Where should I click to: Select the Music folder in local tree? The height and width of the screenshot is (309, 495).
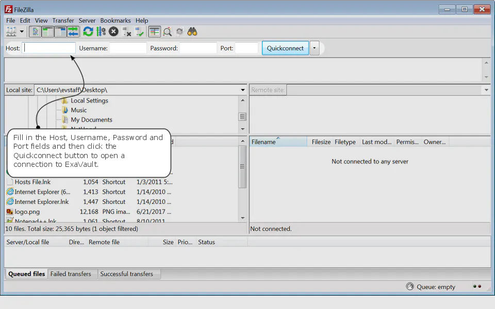[x=78, y=110]
